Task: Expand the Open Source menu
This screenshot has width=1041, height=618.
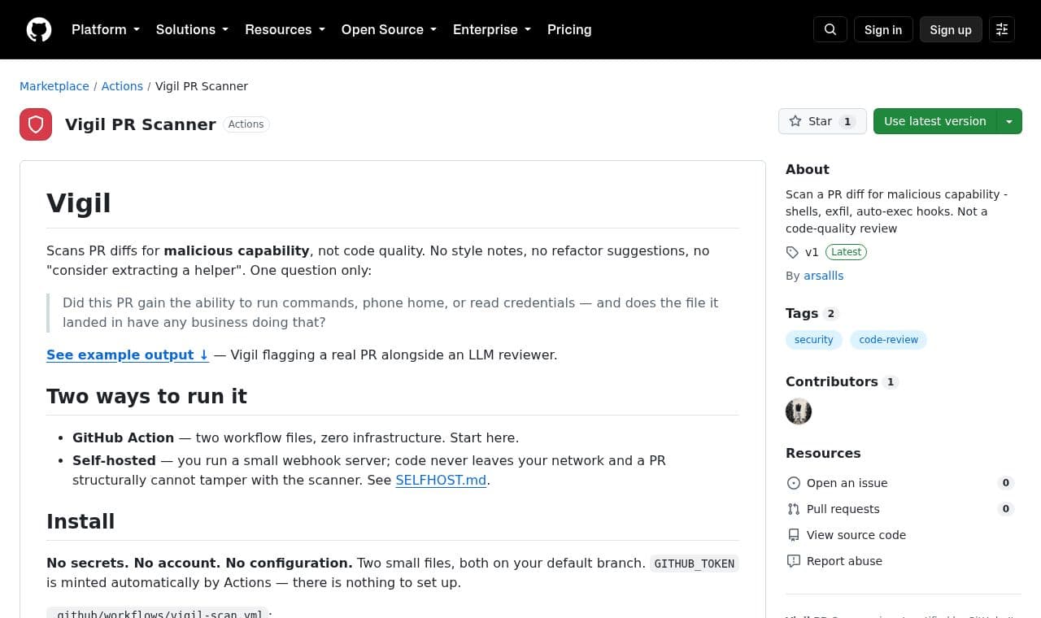Action: pyautogui.click(x=389, y=29)
